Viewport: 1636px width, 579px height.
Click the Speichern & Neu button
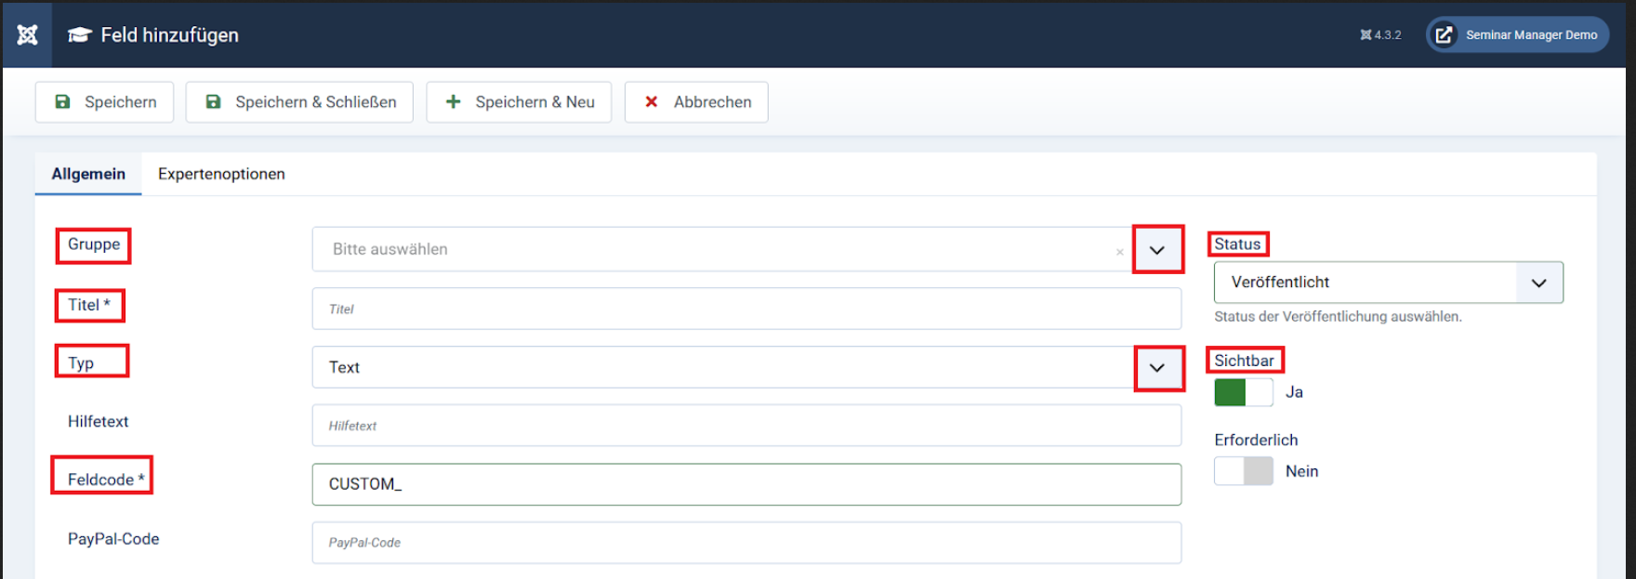(519, 102)
